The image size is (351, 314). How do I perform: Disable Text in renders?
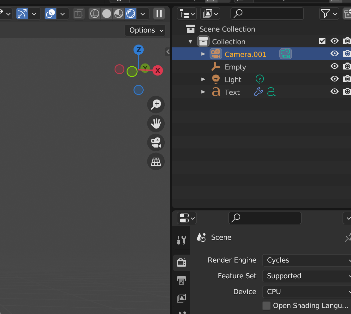pyautogui.click(x=347, y=91)
